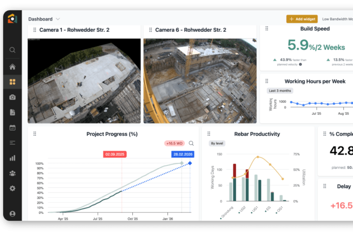Viewport: 353px width, 235px height.
Task: Open the Camera 6 - Rohwedder Str. 2 image
Action: pyautogui.click(x=200, y=81)
